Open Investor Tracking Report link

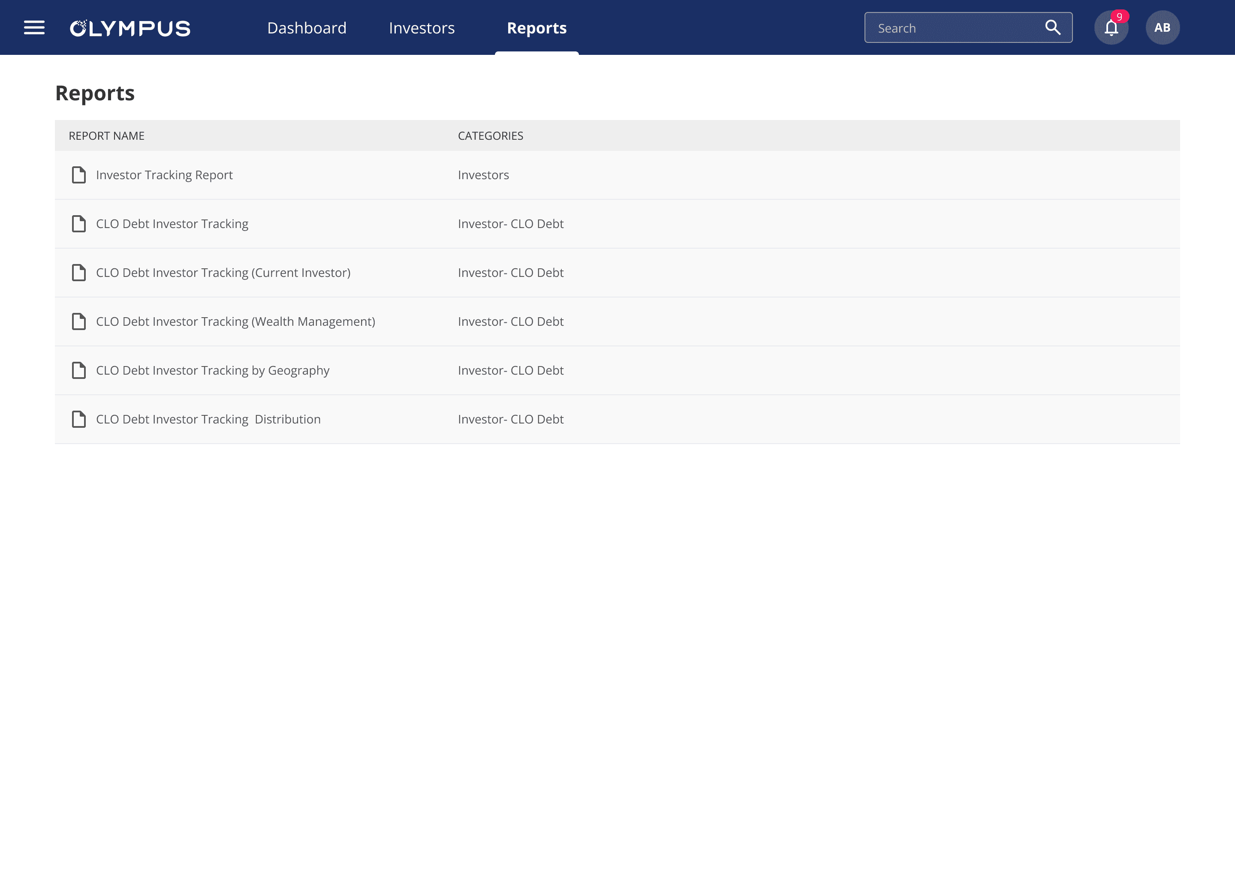(x=164, y=175)
